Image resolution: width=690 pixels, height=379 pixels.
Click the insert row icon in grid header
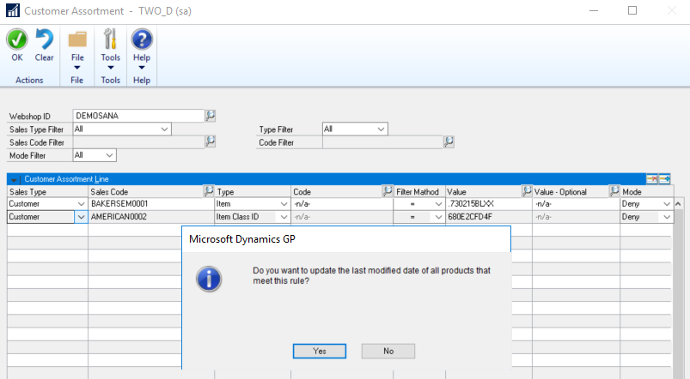point(664,178)
